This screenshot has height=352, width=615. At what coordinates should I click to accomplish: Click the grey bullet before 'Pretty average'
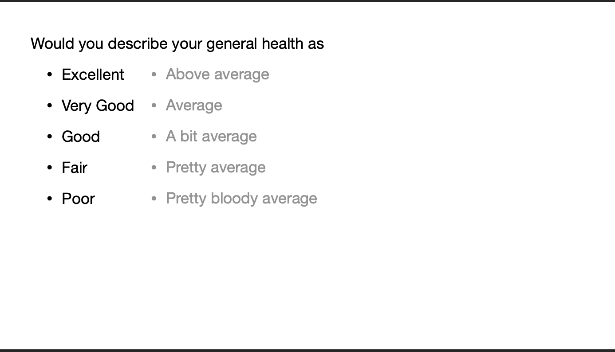[154, 168]
